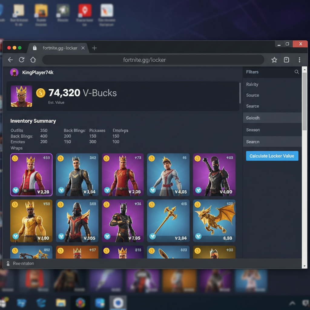Click the coin icon on the golden dragon card
This screenshot has height=310, width=310.
[x=197, y=205]
